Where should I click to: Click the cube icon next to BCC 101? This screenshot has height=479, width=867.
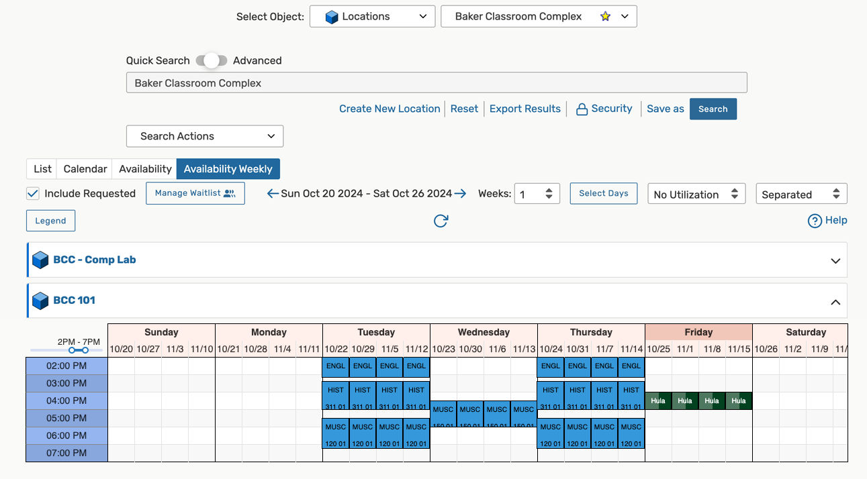(40, 301)
